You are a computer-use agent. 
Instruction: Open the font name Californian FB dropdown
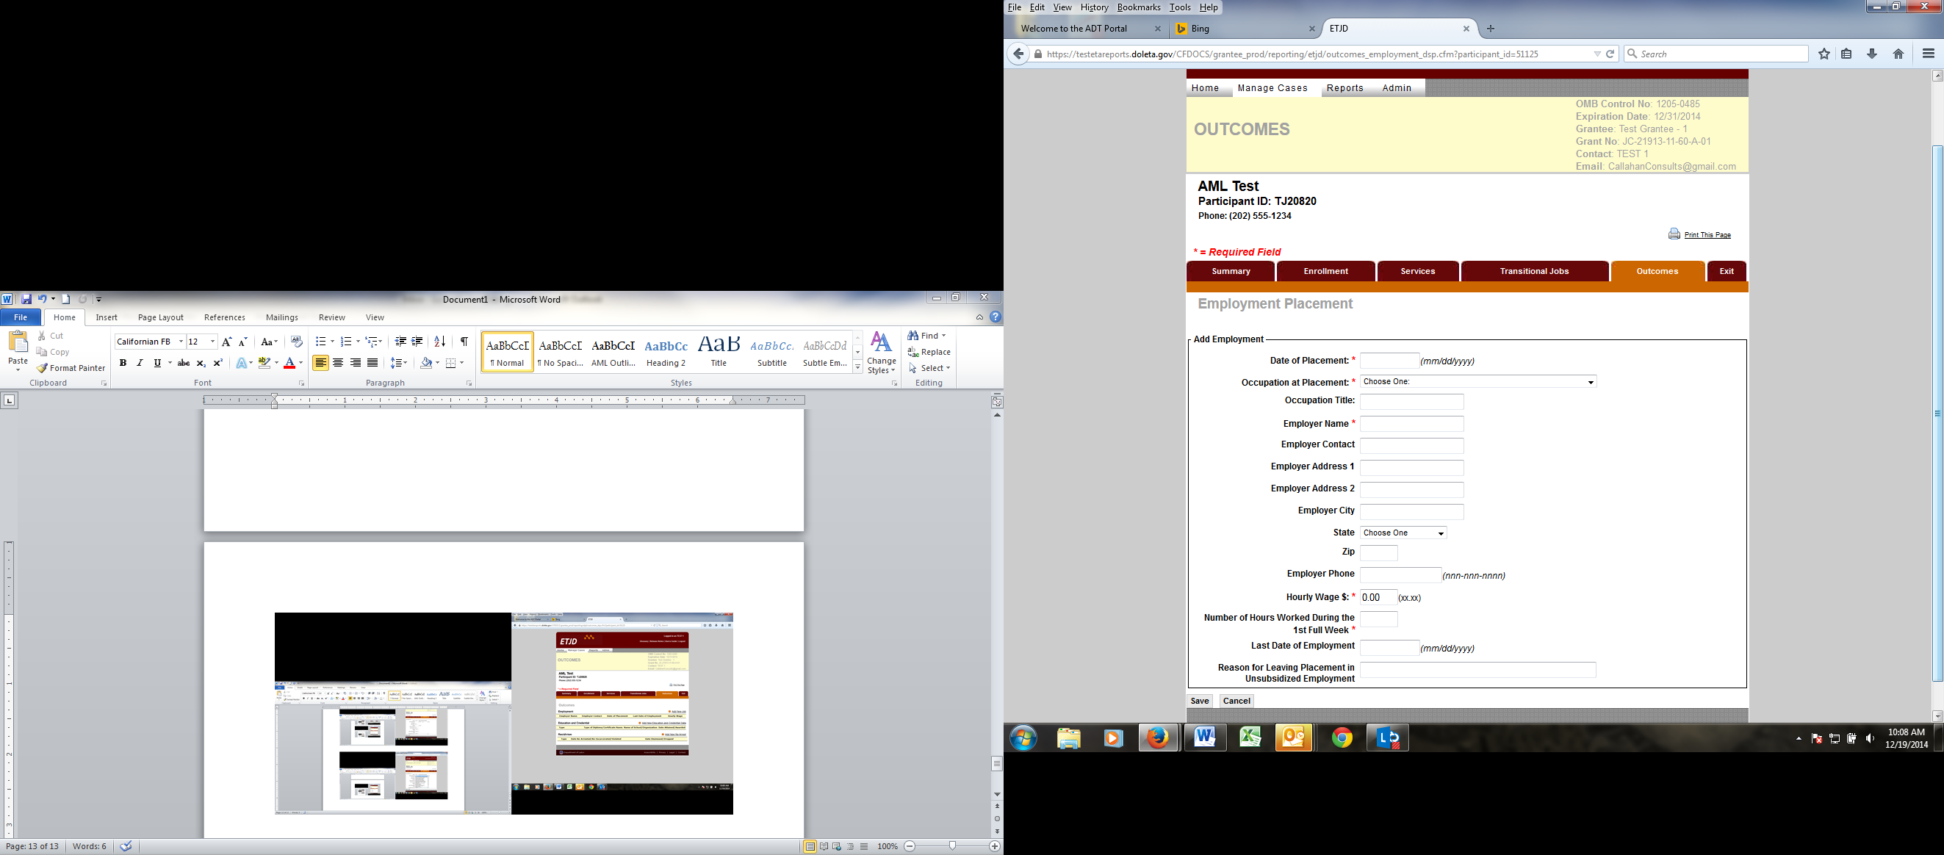(x=181, y=342)
